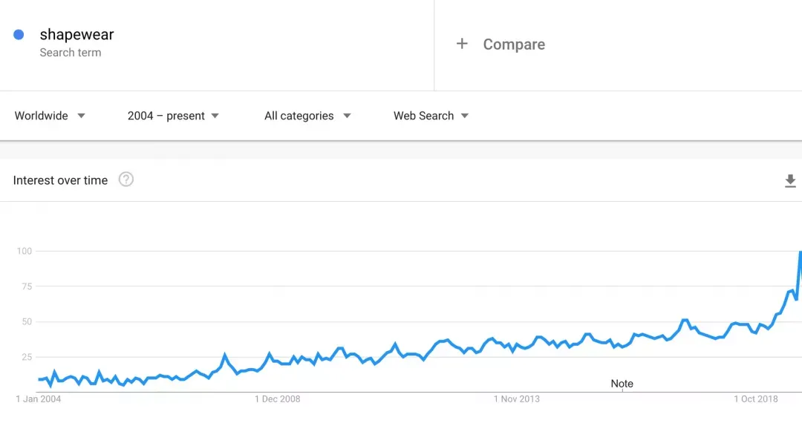Open the Web Search type dropdown
Viewport: 802px width, 423px height.
[431, 116]
